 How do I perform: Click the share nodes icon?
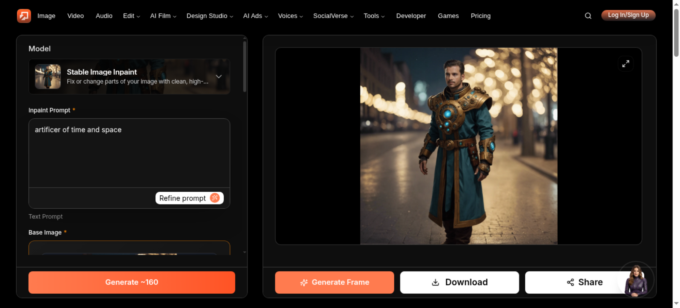click(570, 282)
